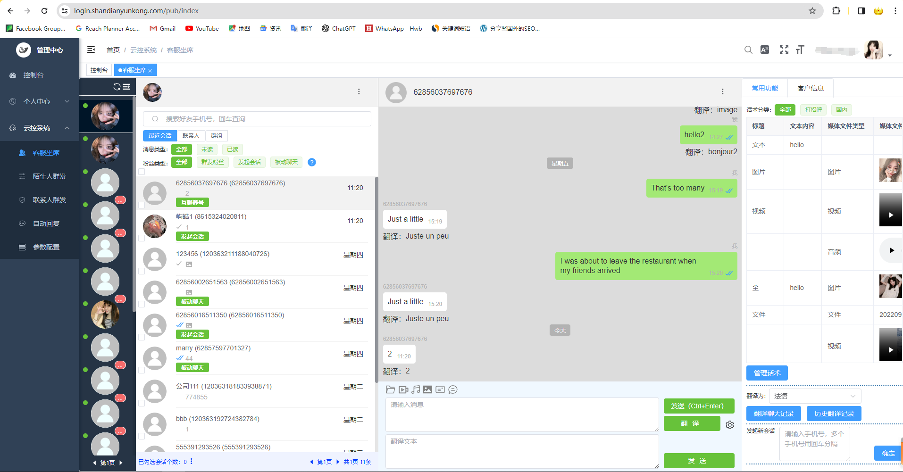The image size is (903, 472).
Task: Collapse the 云控系统 sidebar menu
Action: (40, 128)
